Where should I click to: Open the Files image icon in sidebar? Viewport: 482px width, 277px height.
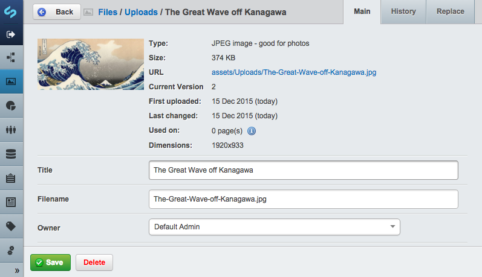tap(11, 81)
